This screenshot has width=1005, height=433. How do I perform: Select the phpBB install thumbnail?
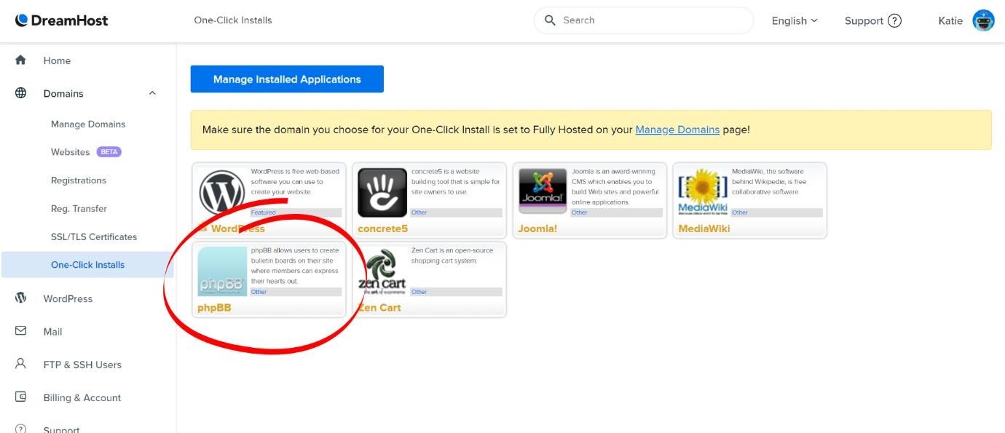(222, 271)
